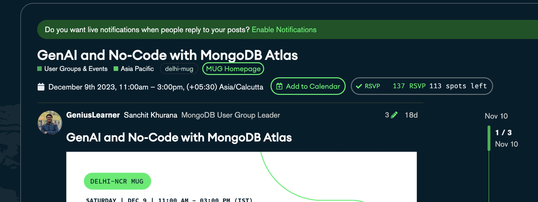Click the Sanchit Khurana full name
538x202 pixels.
[150, 115]
